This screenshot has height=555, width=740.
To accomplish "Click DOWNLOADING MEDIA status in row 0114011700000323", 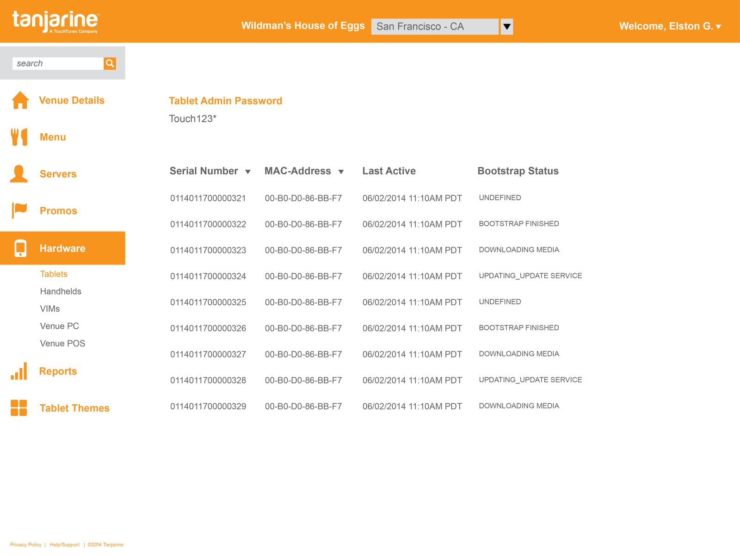I will pos(519,250).
